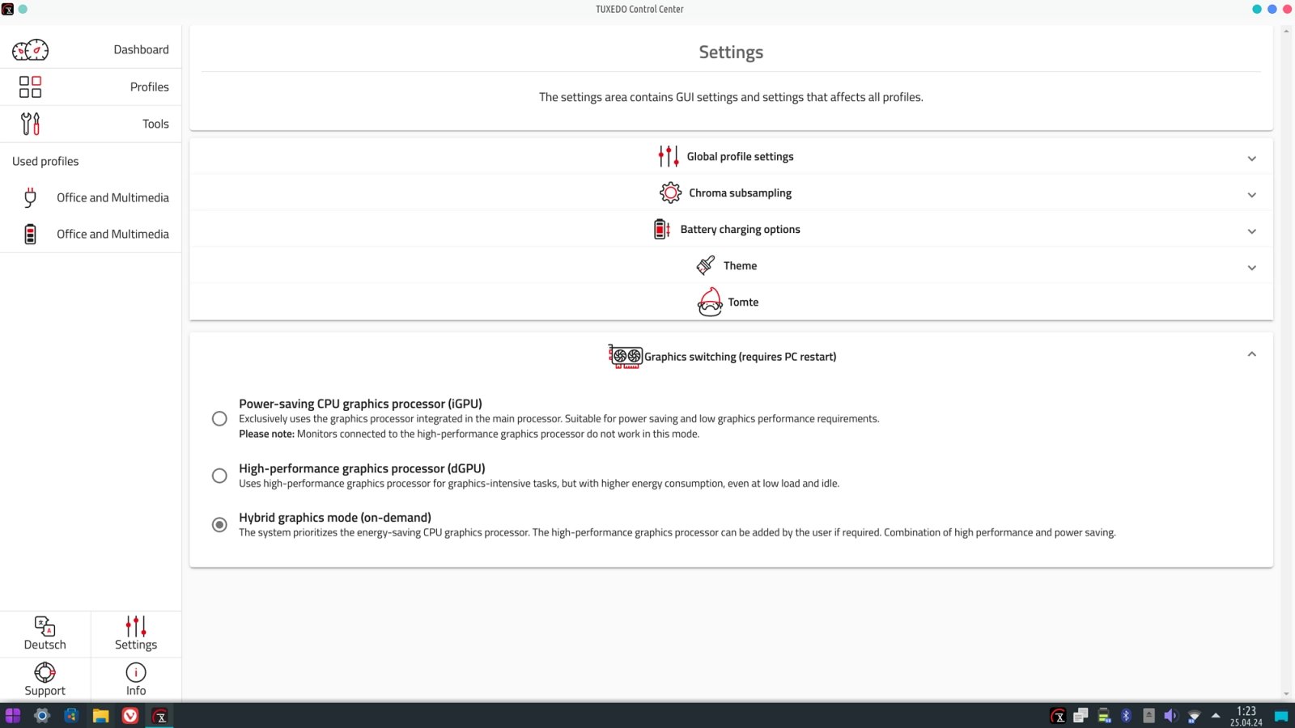Show hidden system tray icons
1295x728 pixels.
click(x=1216, y=716)
